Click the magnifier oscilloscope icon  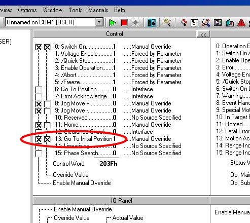point(206,22)
